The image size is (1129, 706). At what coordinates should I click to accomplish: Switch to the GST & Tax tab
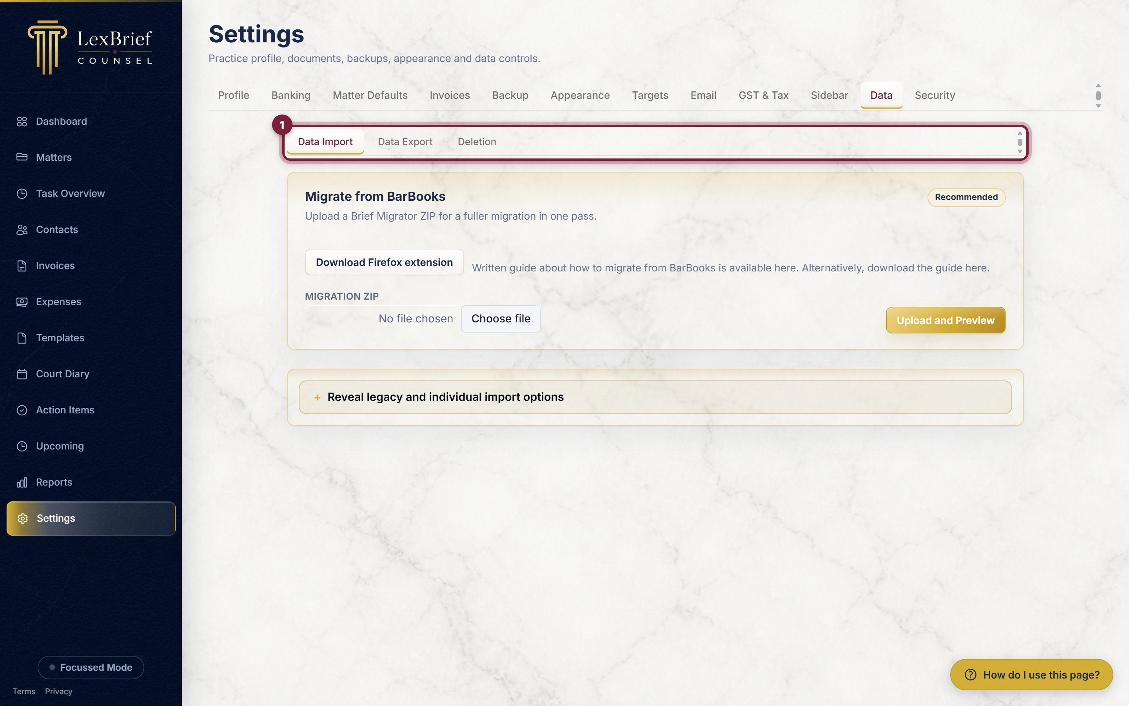763,95
